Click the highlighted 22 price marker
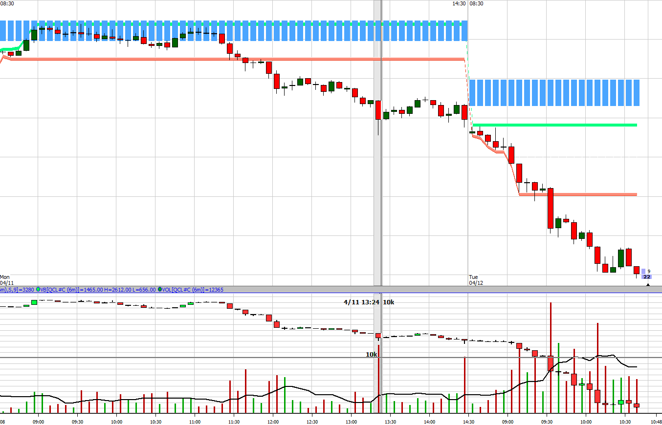Image resolution: width=662 pixels, height=425 pixels. 646,276
